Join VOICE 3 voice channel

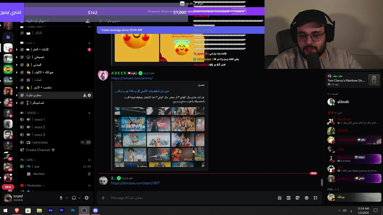(x=56, y=135)
